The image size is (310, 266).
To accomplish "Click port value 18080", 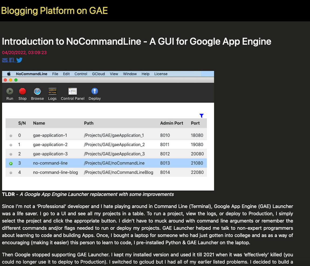I will pyautogui.click(x=197, y=135).
